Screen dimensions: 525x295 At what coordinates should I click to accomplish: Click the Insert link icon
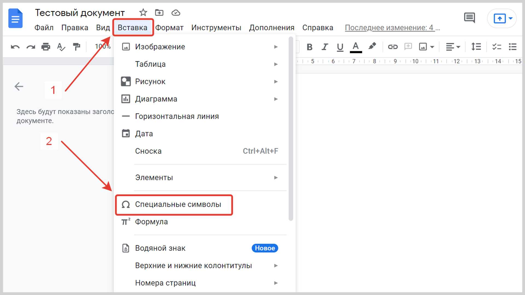click(393, 47)
